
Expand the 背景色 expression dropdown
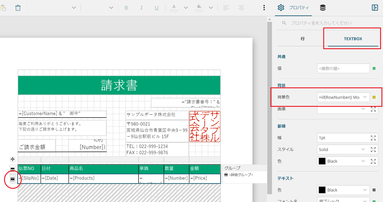[x=365, y=97]
